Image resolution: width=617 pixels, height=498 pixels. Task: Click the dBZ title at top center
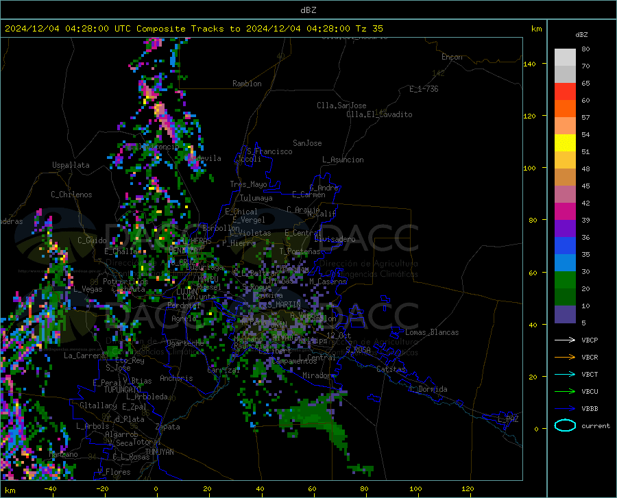click(x=308, y=10)
